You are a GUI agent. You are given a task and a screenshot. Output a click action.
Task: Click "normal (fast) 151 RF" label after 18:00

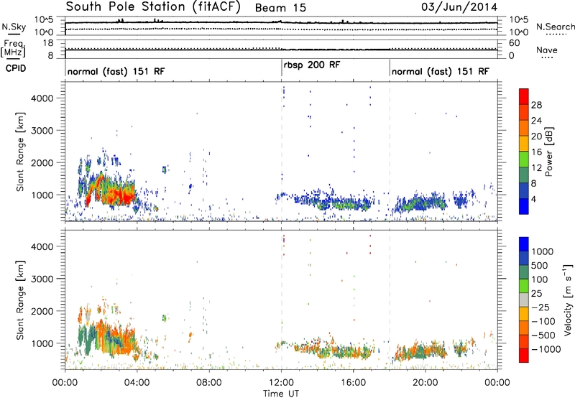pos(441,71)
